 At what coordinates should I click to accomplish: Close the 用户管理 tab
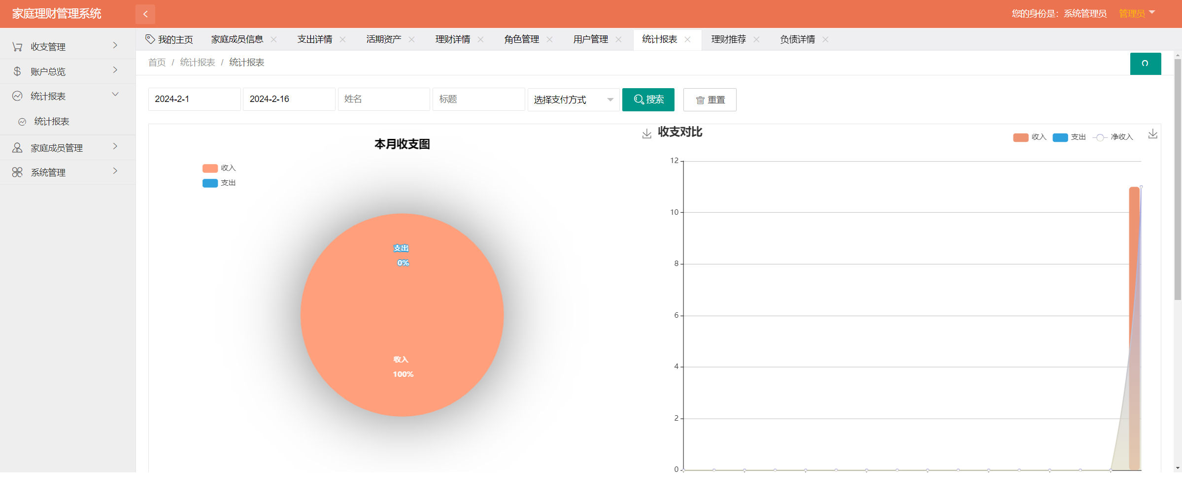619,39
